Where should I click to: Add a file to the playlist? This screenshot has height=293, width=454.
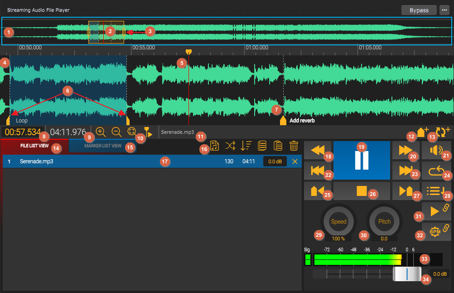pos(214,146)
